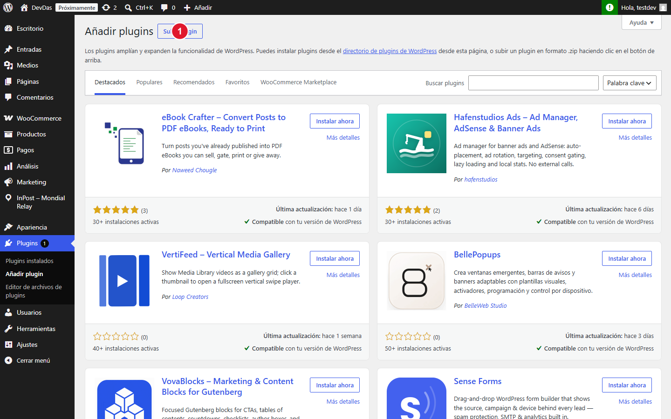
Task: Open directorio de plugins de WordPress link
Action: (x=390, y=51)
